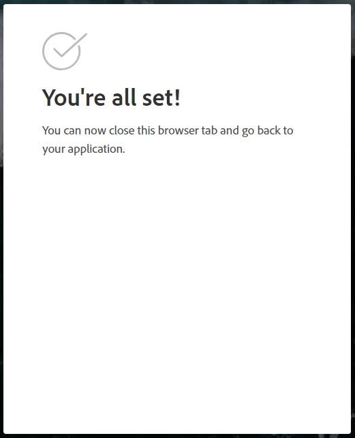The width and height of the screenshot is (355, 438).
Task: Click the word "all" in the heading
Action: click(x=124, y=97)
